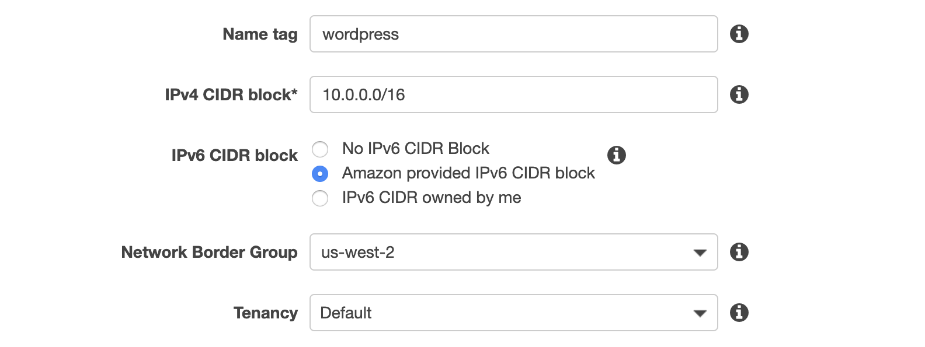Select IPv6 CIDR owned by me radio
The image size is (925, 347).
(320, 198)
